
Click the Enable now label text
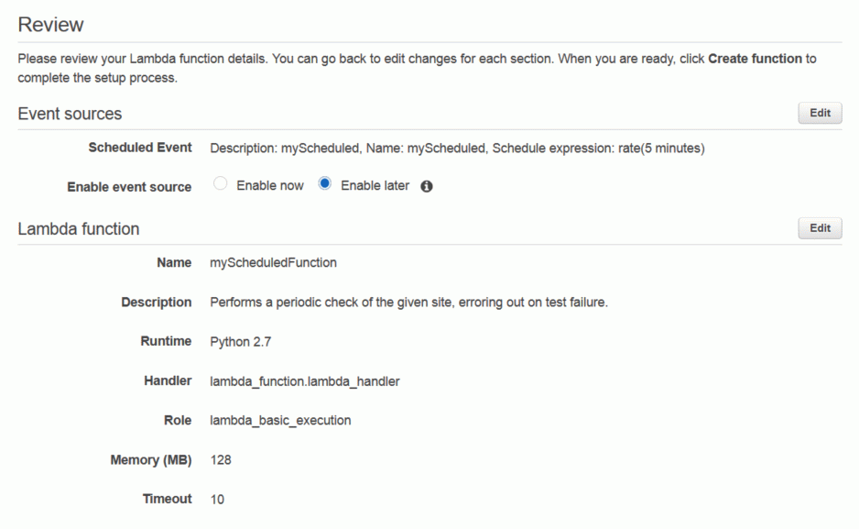(x=269, y=186)
